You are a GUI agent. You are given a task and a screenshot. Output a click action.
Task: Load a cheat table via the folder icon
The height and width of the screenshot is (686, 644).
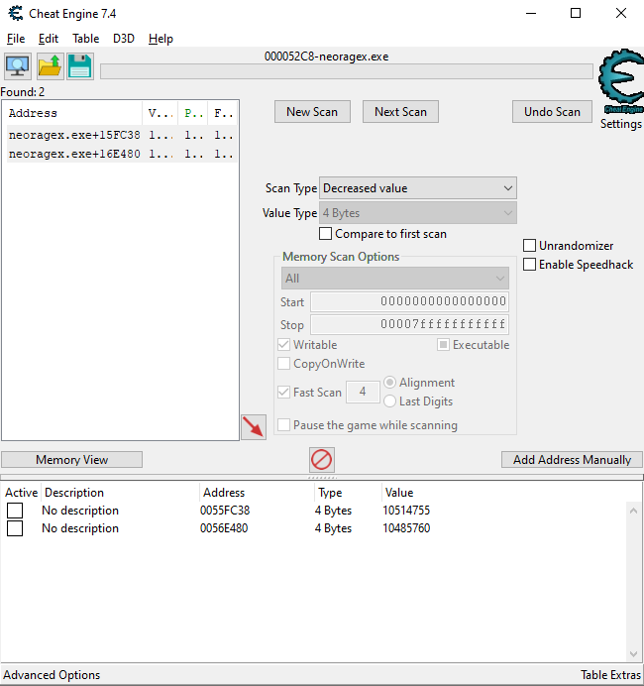pos(50,66)
